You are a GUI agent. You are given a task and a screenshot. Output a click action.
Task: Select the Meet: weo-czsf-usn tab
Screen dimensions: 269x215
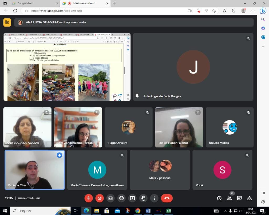tap(85, 3)
